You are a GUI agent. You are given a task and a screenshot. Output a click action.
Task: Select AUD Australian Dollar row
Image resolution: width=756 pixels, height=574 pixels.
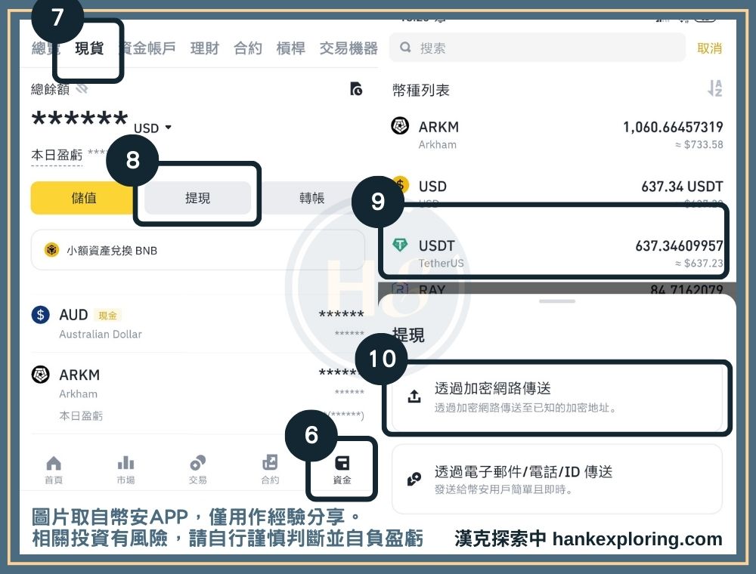tap(197, 323)
